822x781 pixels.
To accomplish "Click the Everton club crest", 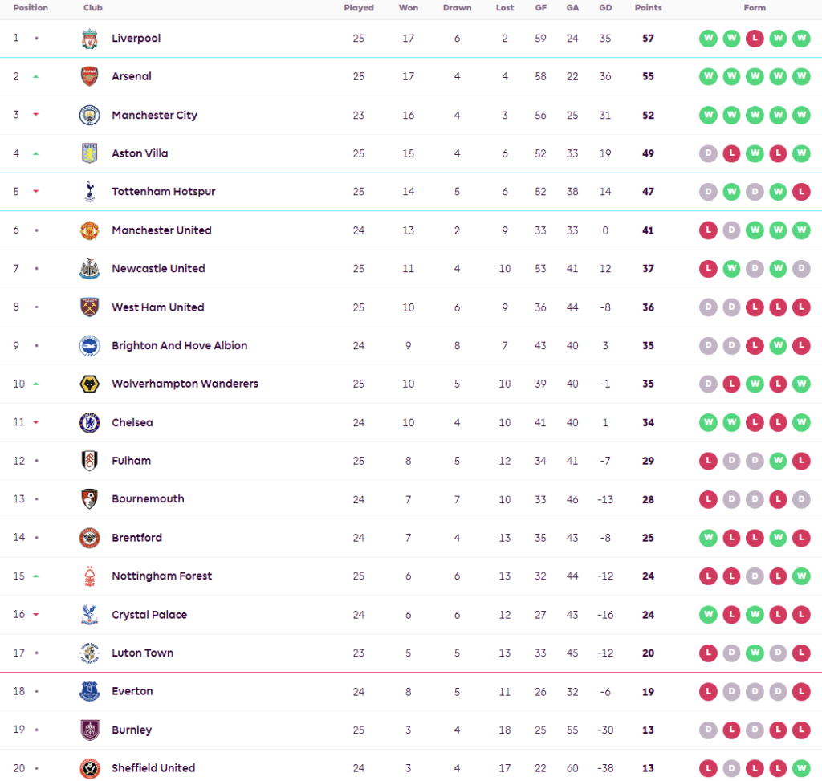I will (x=89, y=691).
